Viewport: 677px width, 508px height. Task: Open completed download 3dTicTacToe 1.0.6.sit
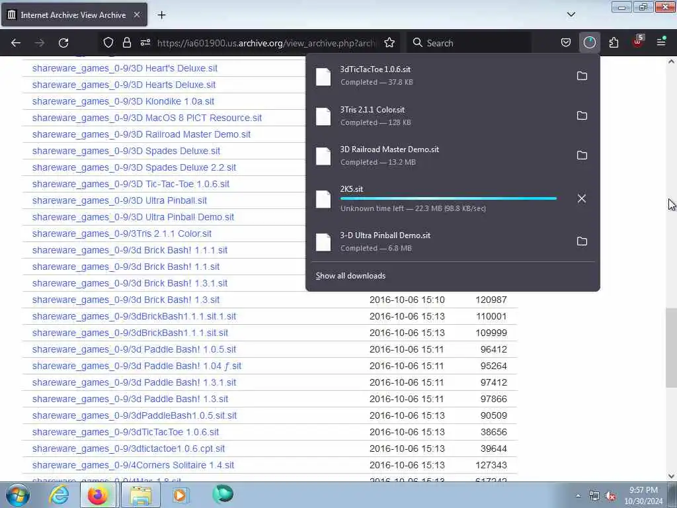(438, 75)
